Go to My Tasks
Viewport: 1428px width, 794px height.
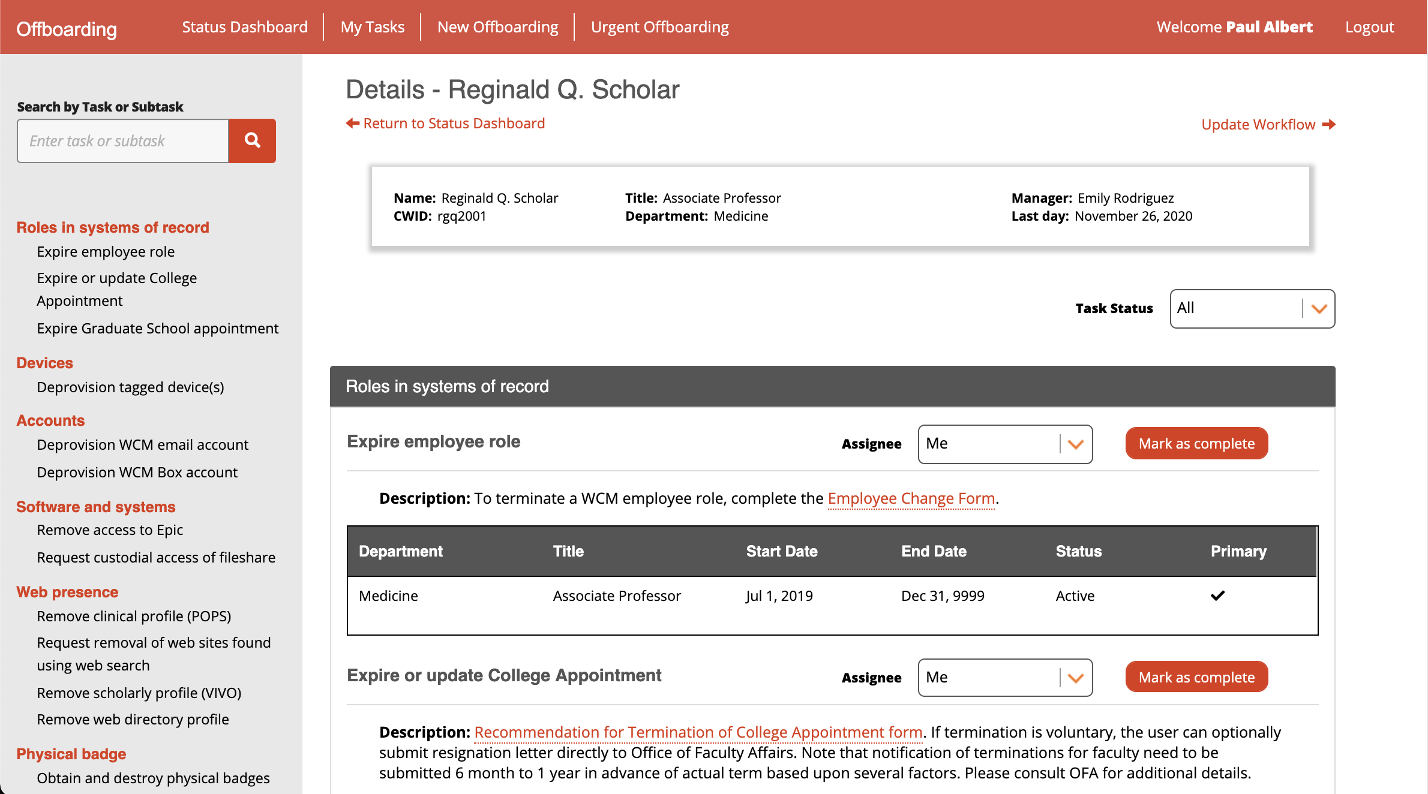(373, 27)
